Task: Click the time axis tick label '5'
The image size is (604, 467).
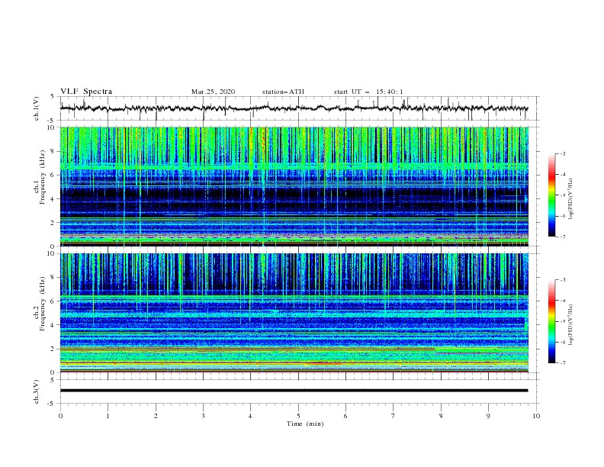Action: click(x=298, y=416)
